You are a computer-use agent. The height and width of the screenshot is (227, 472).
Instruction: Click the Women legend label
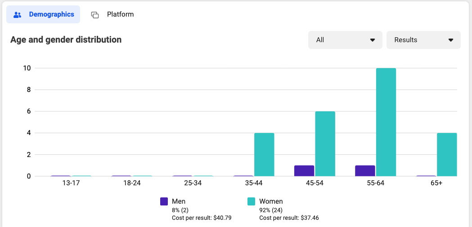click(x=271, y=201)
